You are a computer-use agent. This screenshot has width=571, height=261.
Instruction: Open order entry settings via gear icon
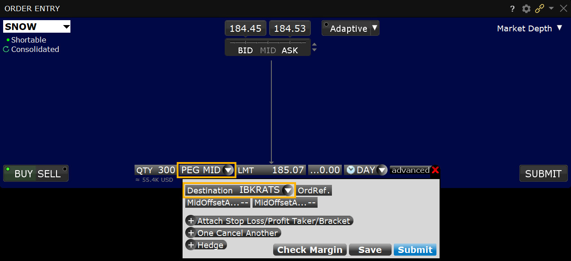click(x=526, y=9)
